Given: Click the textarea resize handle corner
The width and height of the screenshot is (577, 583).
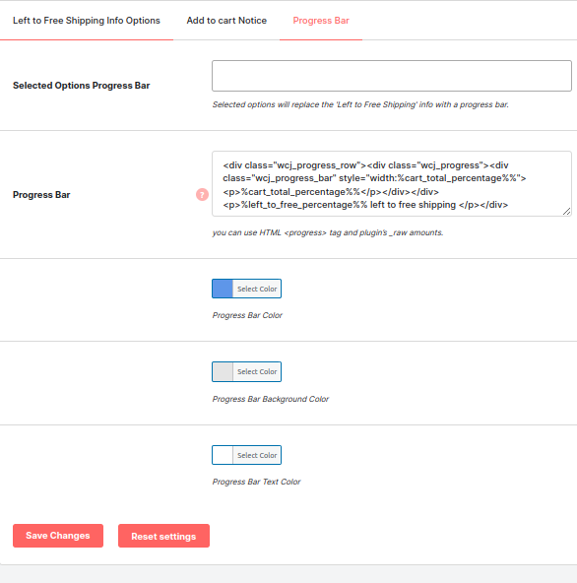Looking at the screenshot, I should coord(566,212).
